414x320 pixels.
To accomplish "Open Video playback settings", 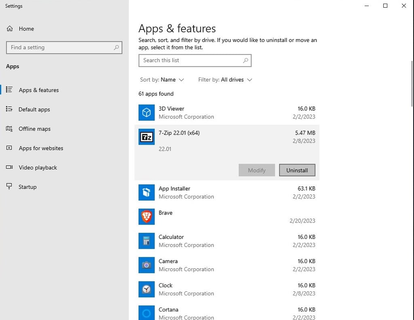I will 38,168.
